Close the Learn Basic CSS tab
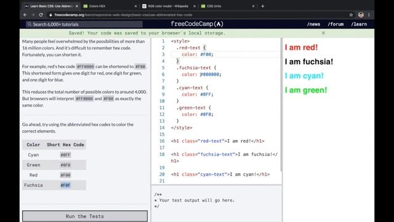The image size is (394, 222). (x=76, y=6)
